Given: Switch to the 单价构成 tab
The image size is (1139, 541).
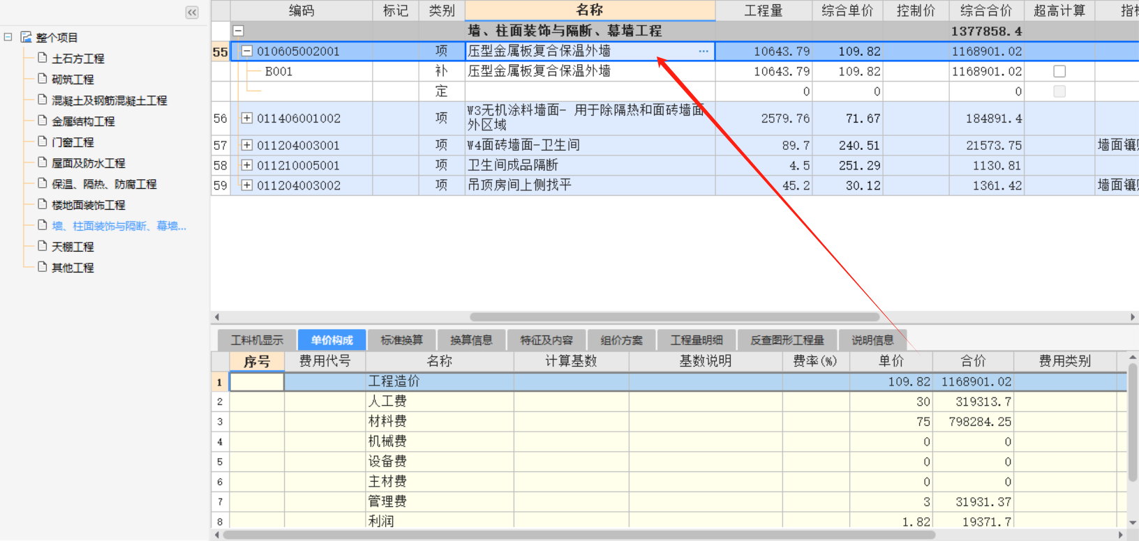Looking at the screenshot, I should [332, 340].
